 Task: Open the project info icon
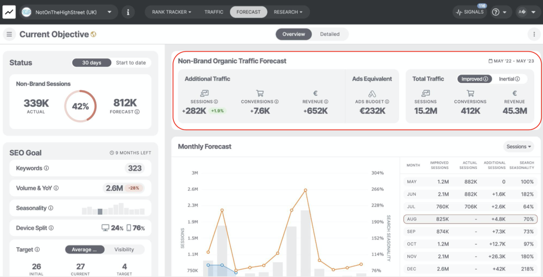click(128, 12)
